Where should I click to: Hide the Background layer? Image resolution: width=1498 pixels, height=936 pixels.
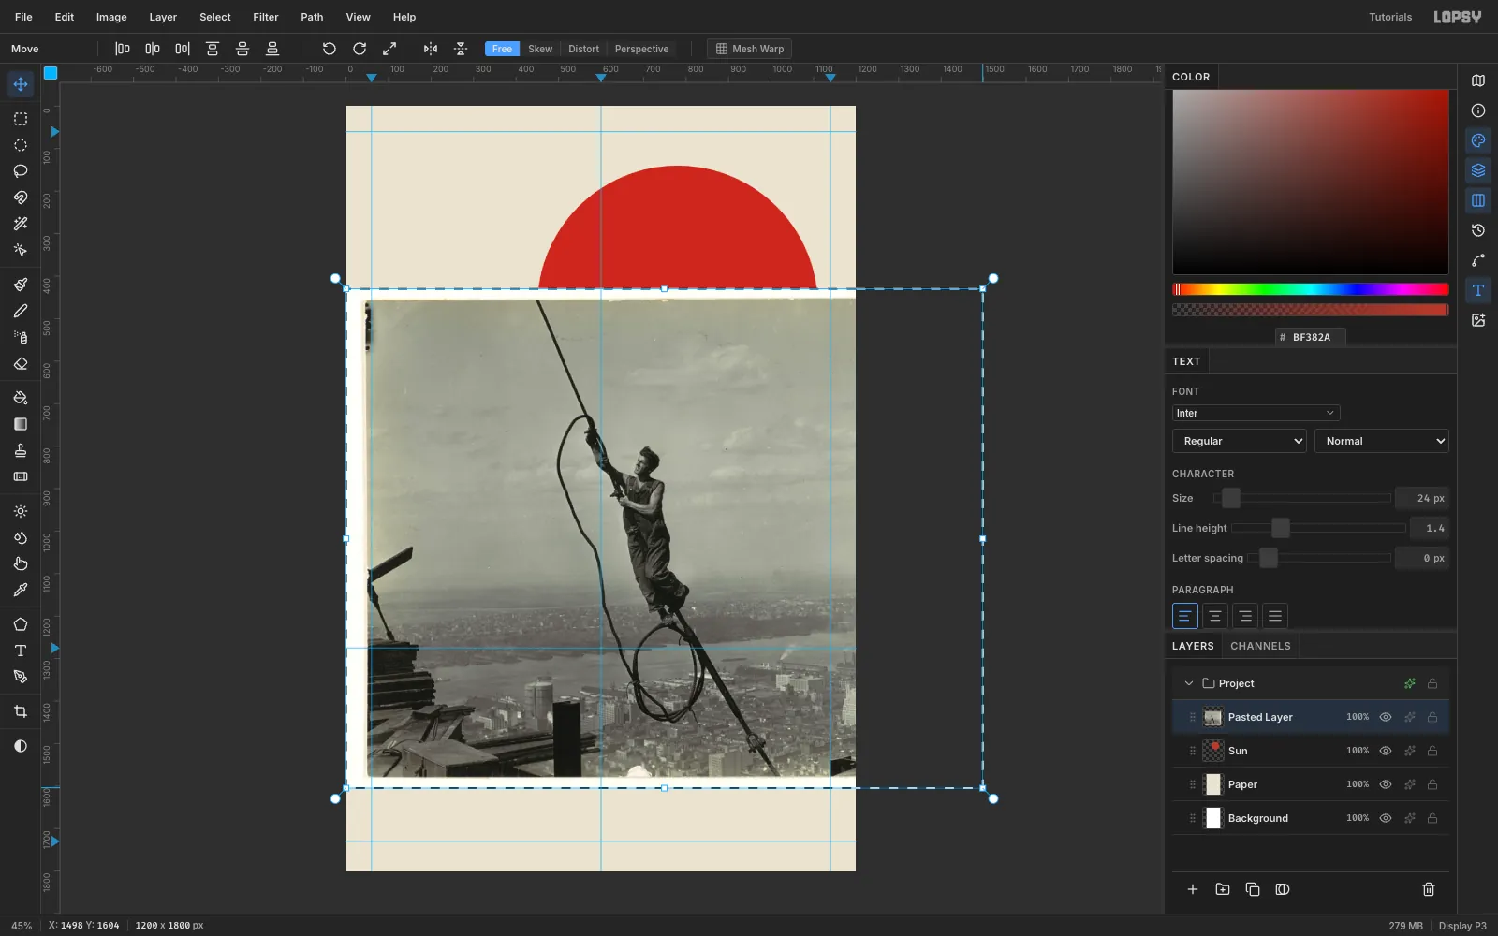pyautogui.click(x=1386, y=818)
